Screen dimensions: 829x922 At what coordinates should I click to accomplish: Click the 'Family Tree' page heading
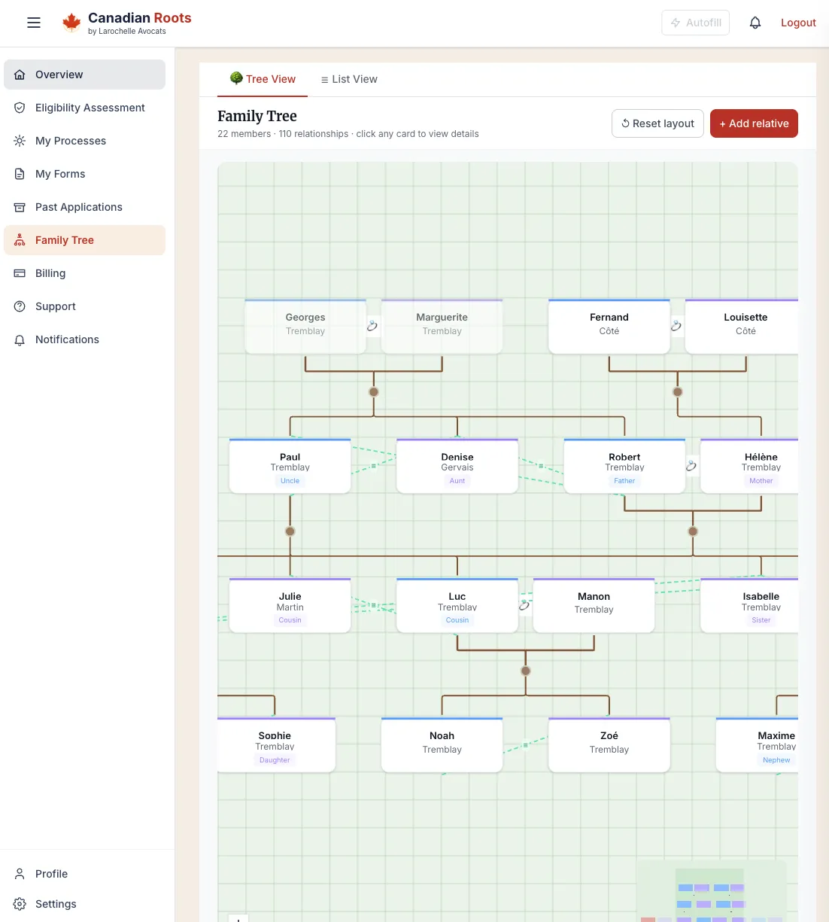click(257, 116)
